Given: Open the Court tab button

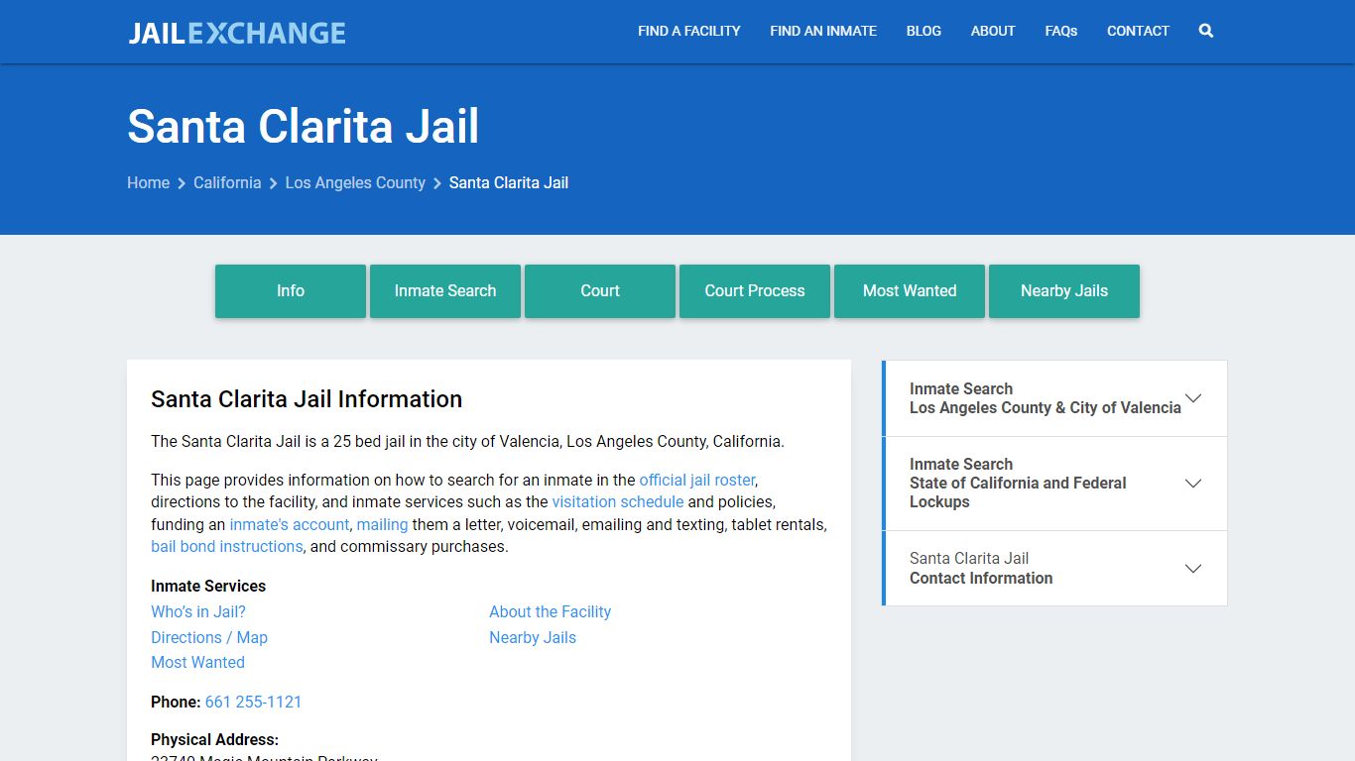Looking at the screenshot, I should pos(600,291).
